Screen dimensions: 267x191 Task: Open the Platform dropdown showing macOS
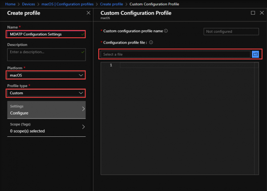[x=46, y=75]
